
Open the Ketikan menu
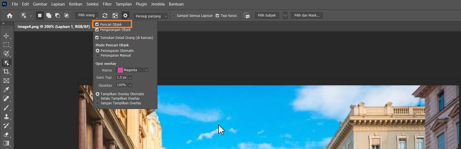click(76, 4)
